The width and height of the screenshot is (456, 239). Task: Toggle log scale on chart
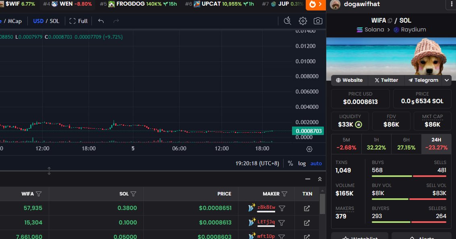point(302,163)
